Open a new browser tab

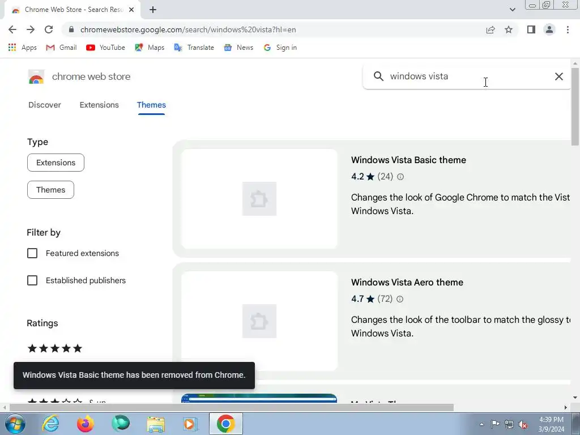click(153, 10)
